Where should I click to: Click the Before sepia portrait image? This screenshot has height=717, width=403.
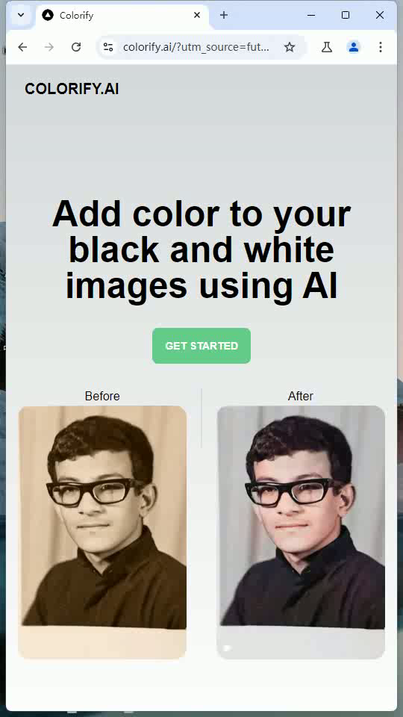pos(102,533)
